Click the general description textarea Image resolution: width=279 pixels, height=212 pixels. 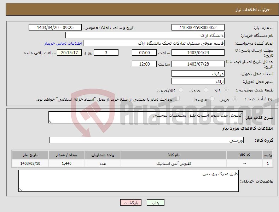(x=146, y=117)
